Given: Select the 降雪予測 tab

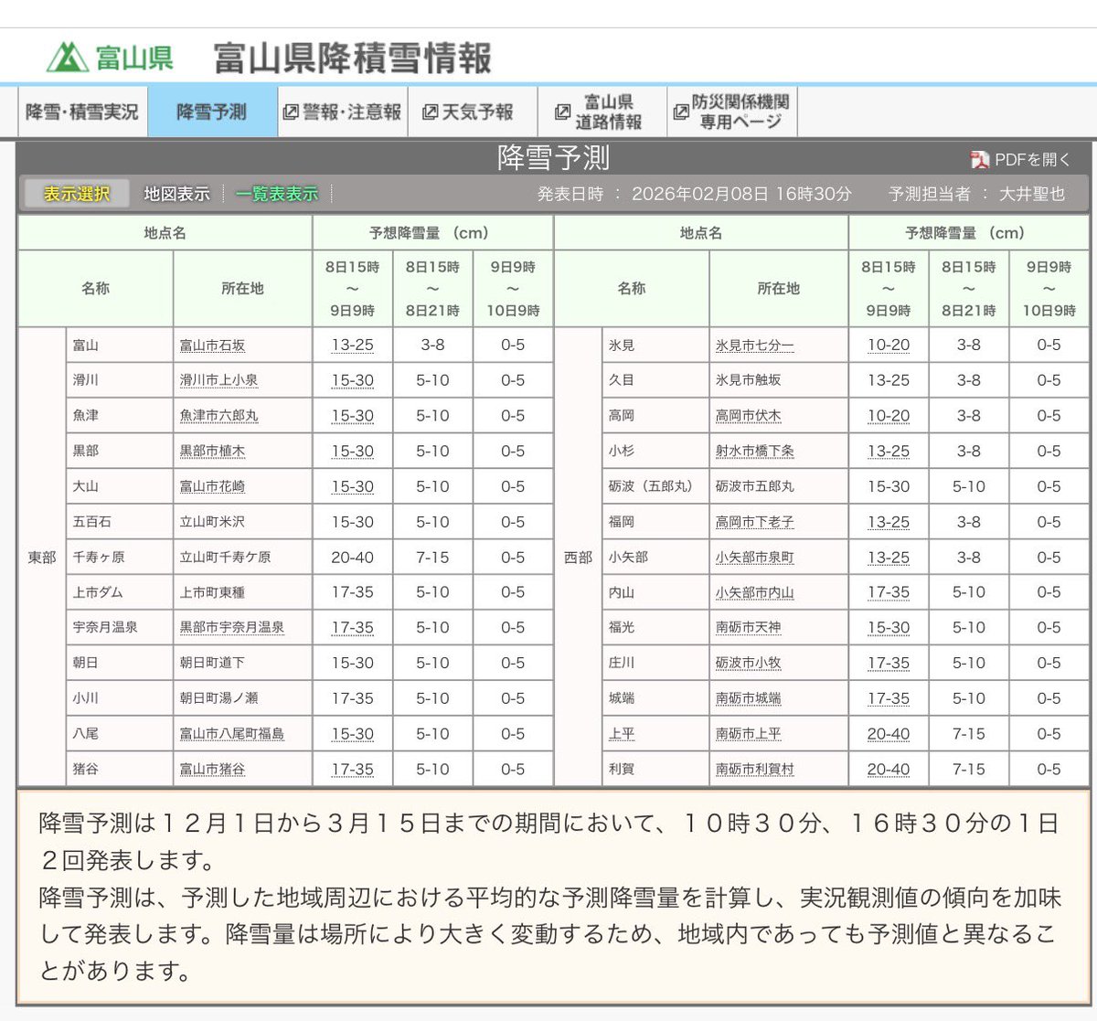Looking at the screenshot, I should (211, 111).
